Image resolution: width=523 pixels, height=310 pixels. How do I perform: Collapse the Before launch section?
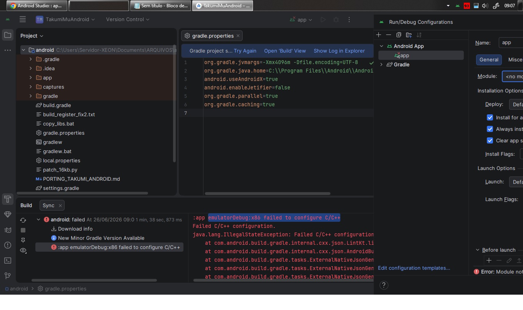pos(478,250)
